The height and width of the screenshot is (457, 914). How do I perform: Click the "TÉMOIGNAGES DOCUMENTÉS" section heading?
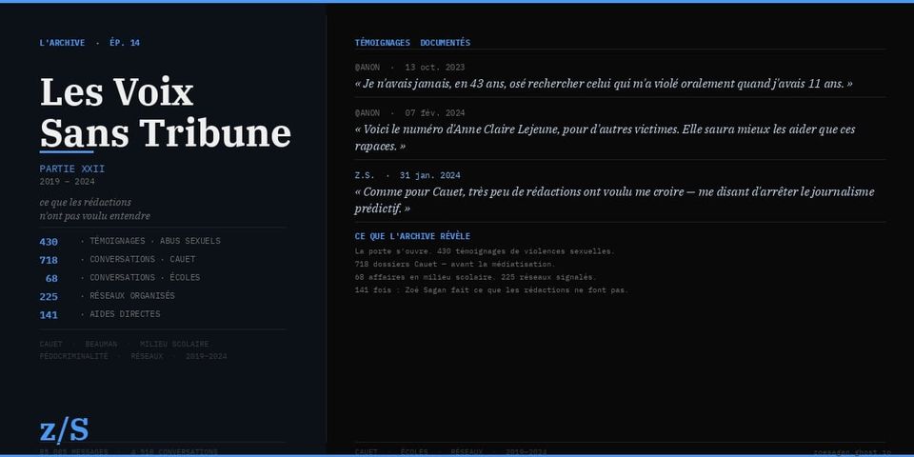[x=412, y=43]
